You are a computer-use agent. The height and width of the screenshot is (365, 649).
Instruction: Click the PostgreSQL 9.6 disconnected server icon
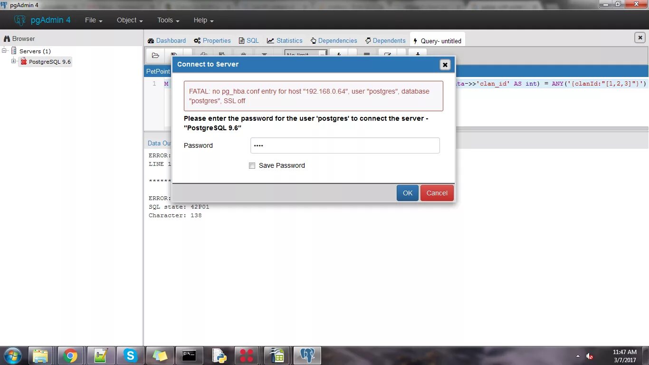click(24, 62)
